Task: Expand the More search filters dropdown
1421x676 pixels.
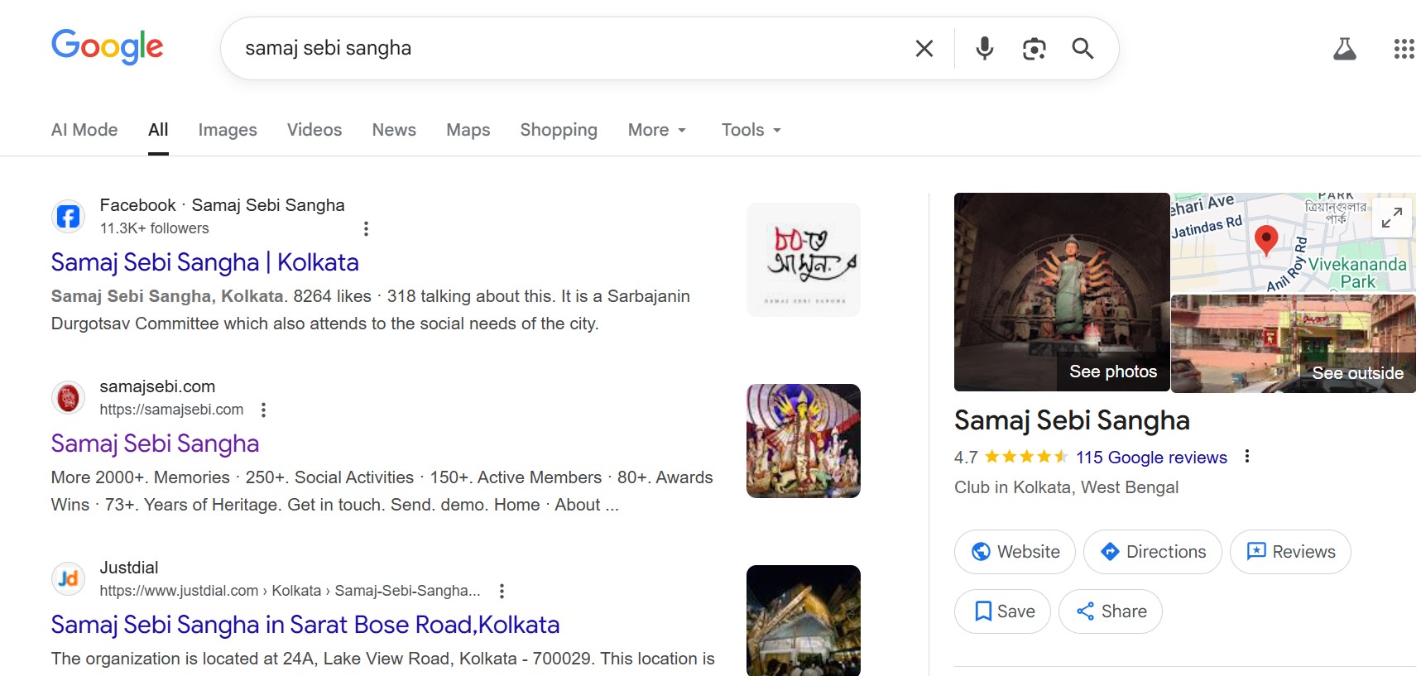Action: click(x=656, y=130)
